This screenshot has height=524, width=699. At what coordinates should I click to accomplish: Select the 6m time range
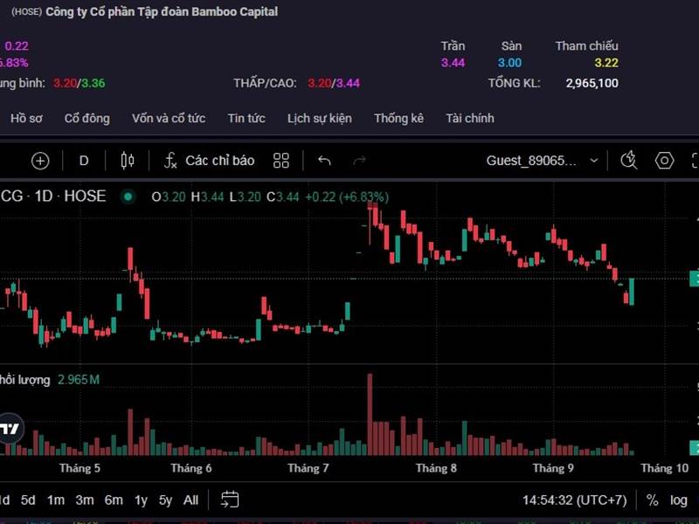[x=114, y=500]
